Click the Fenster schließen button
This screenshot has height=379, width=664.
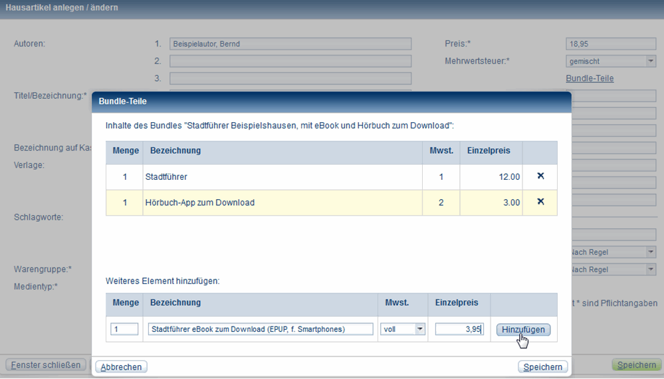pos(46,365)
